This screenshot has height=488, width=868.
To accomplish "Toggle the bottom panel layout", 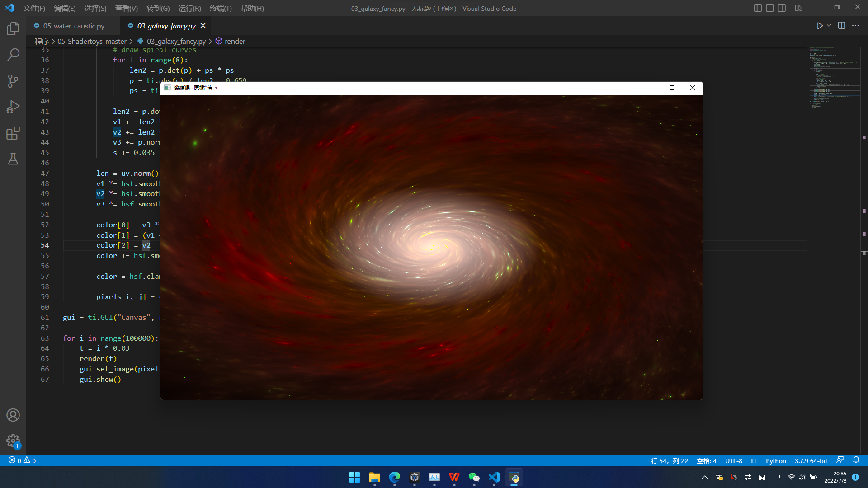I will click(x=769, y=8).
